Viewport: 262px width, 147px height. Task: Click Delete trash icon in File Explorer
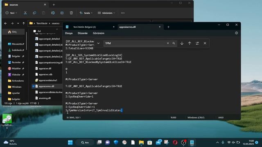[x=71, y=13]
